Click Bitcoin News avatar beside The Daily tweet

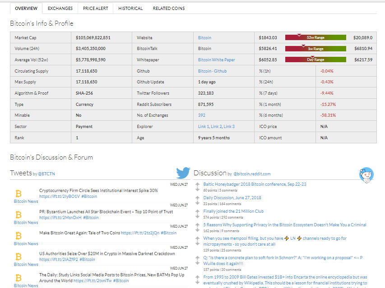coord(19,278)
